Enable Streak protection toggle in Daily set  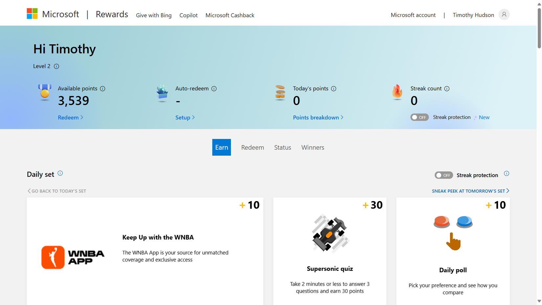443,175
